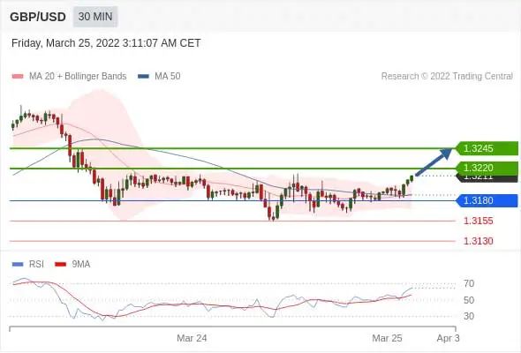Select the 1.3220 resistance price tag
Image resolution: width=521 pixels, height=353 pixels.
click(x=487, y=168)
